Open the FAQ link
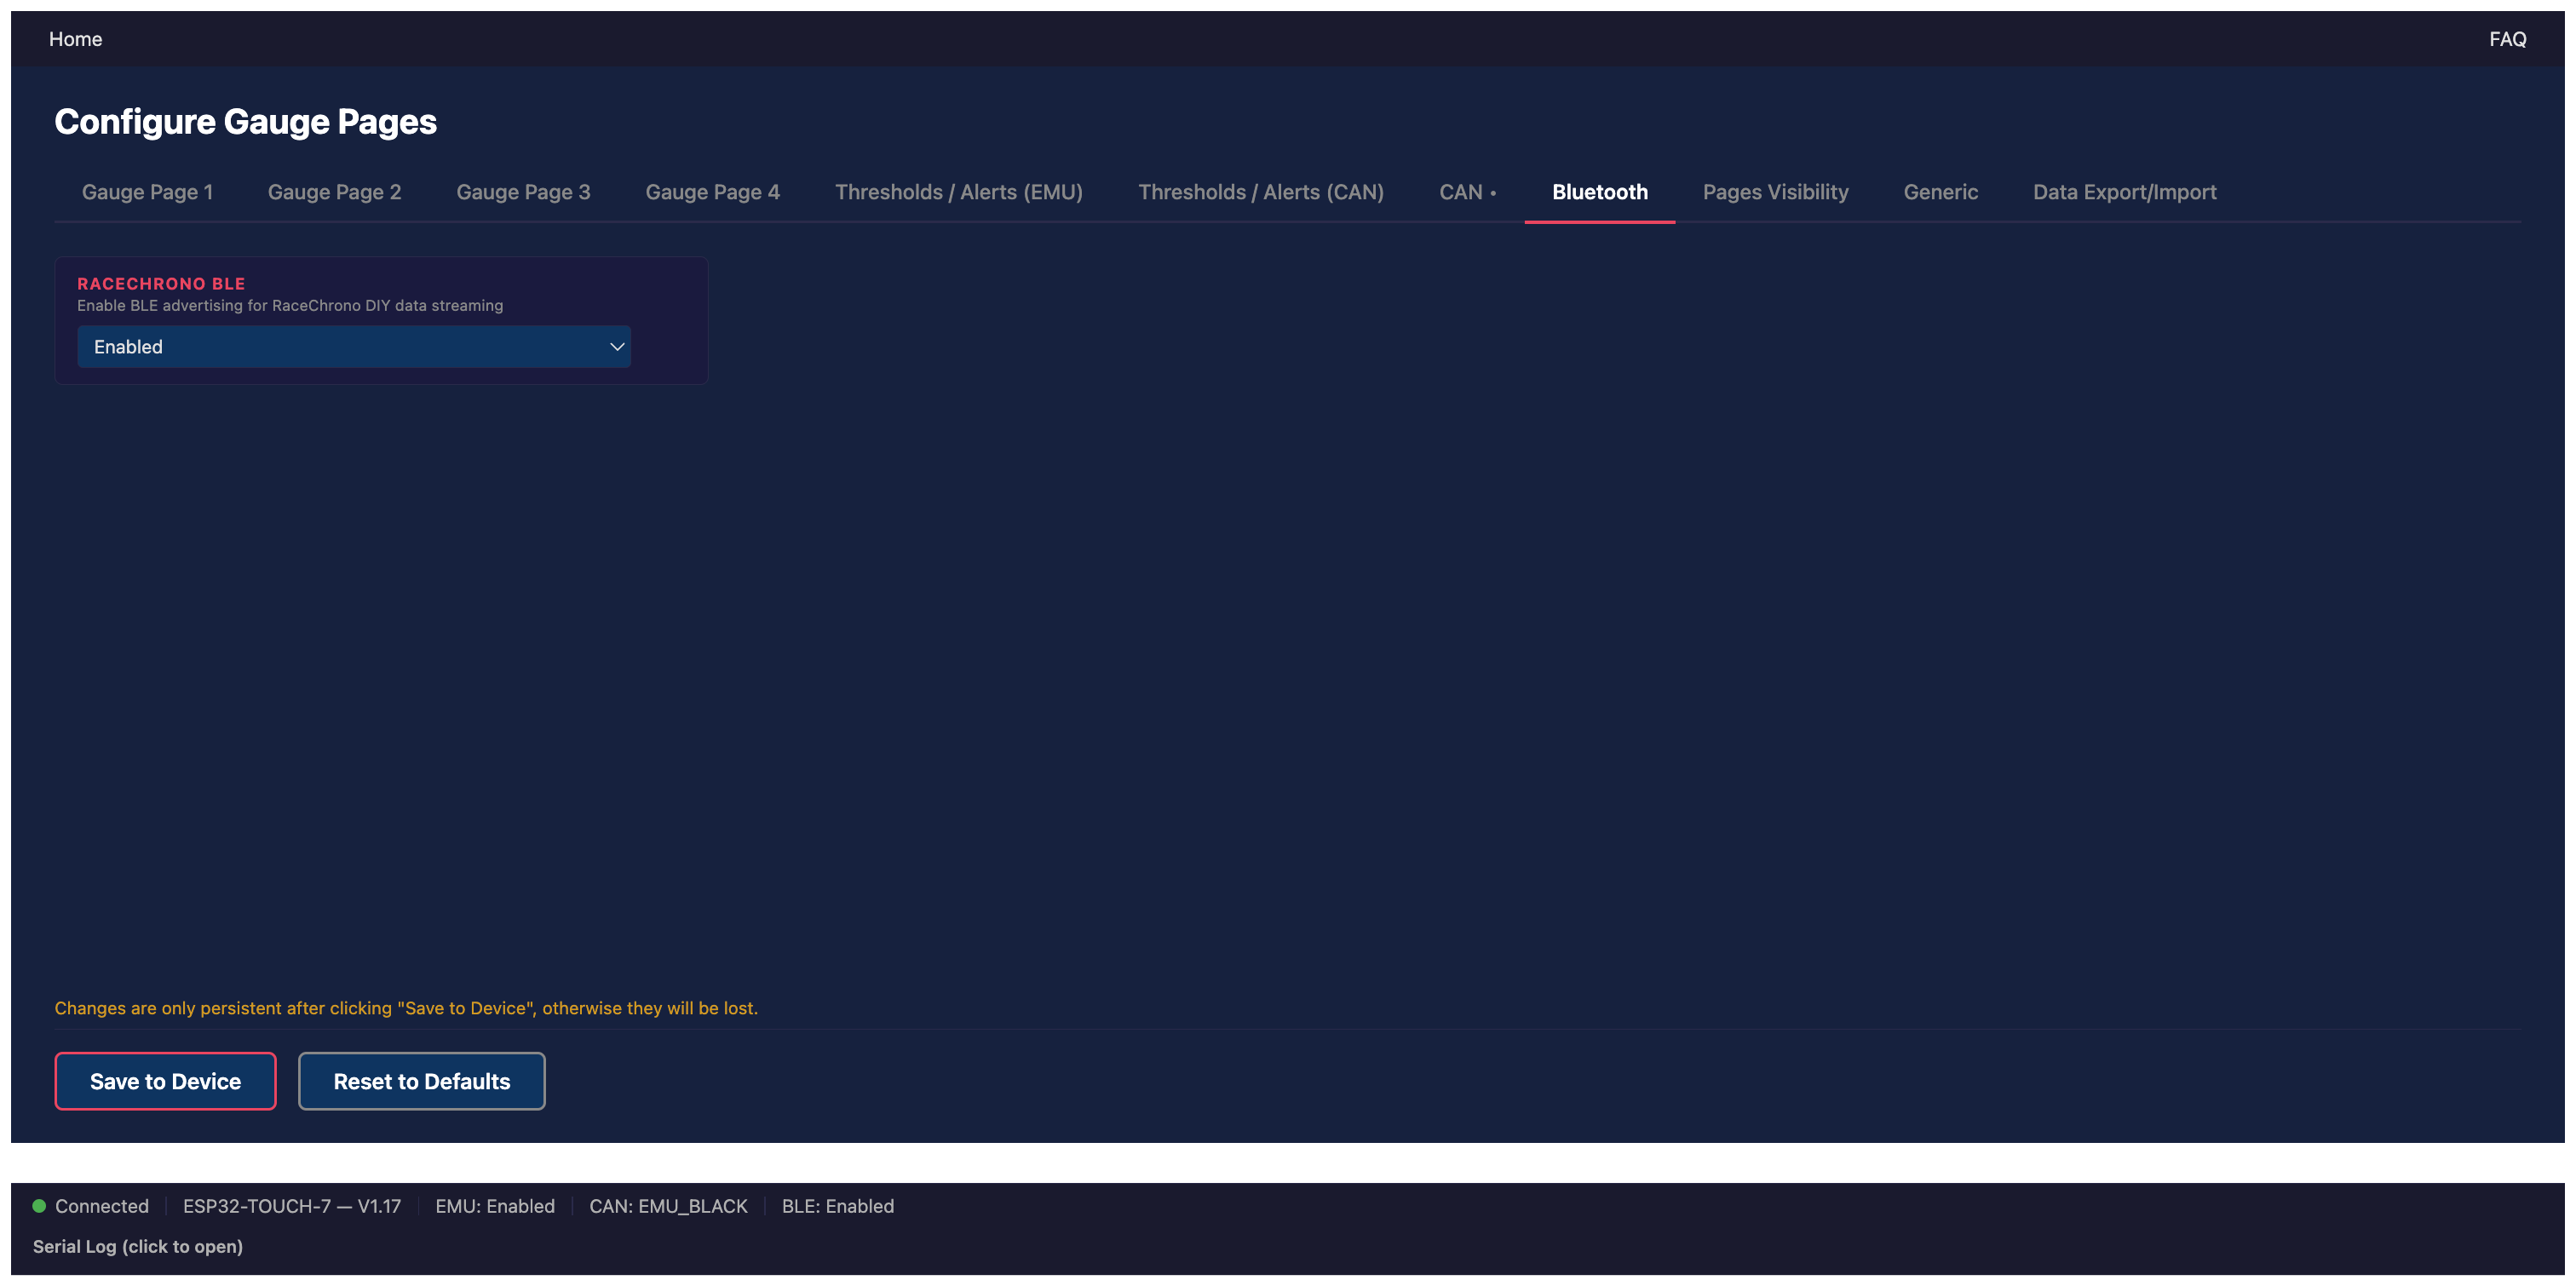Image resolution: width=2576 pixels, height=1286 pixels. [2507, 39]
